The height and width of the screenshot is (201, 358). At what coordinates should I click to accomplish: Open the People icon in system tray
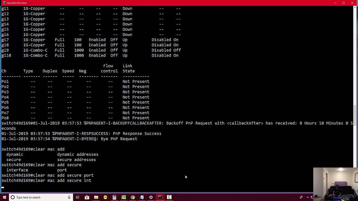coord(301,197)
